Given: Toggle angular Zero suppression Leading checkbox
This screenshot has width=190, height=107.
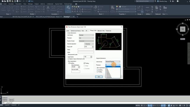Looking at the screenshot, I should click(x=98, y=70).
